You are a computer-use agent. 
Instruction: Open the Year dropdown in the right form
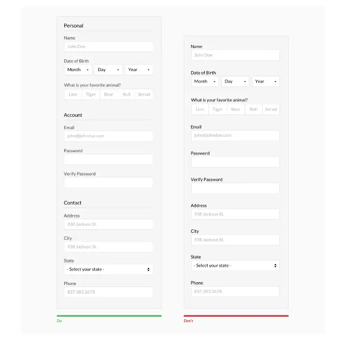click(266, 82)
